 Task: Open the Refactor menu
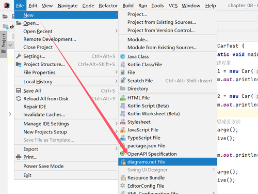point(108,6)
